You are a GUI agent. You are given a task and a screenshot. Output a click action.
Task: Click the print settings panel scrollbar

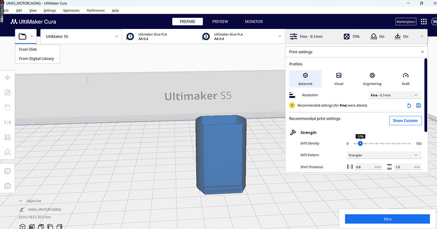[425, 95]
